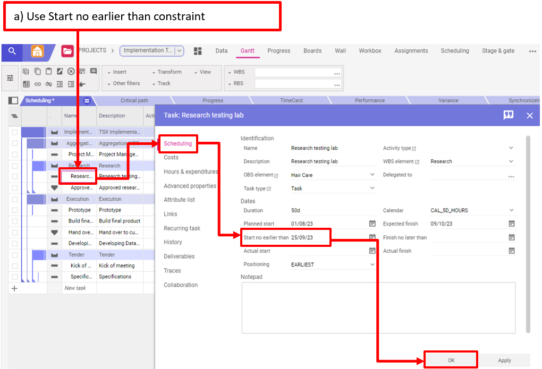Image resolution: width=542 pixels, height=369 pixels.
Task: Click the indent task icon
Action: coord(71,84)
